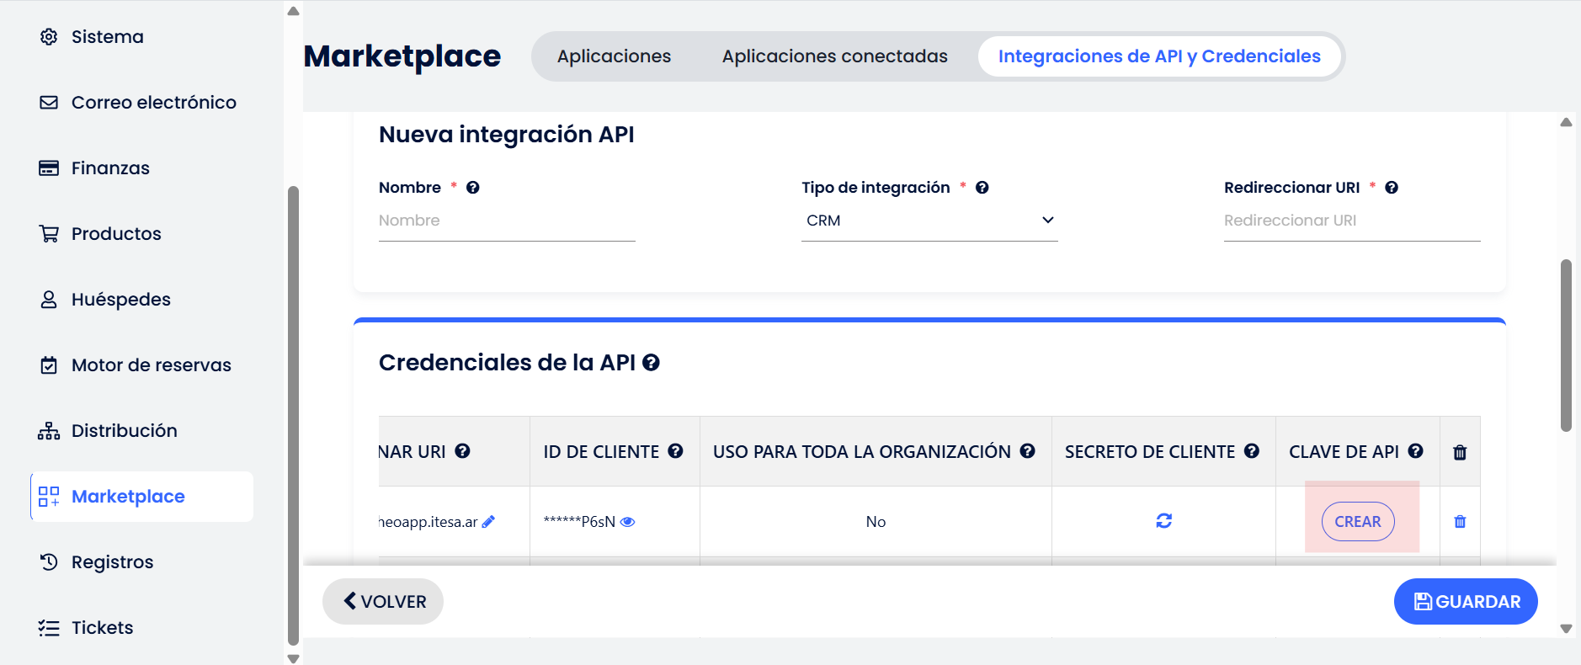Image resolution: width=1581 pixels, height=665 pixels.
Task: Click the GUARDAR save button
Action: (x=1465, y=601)
